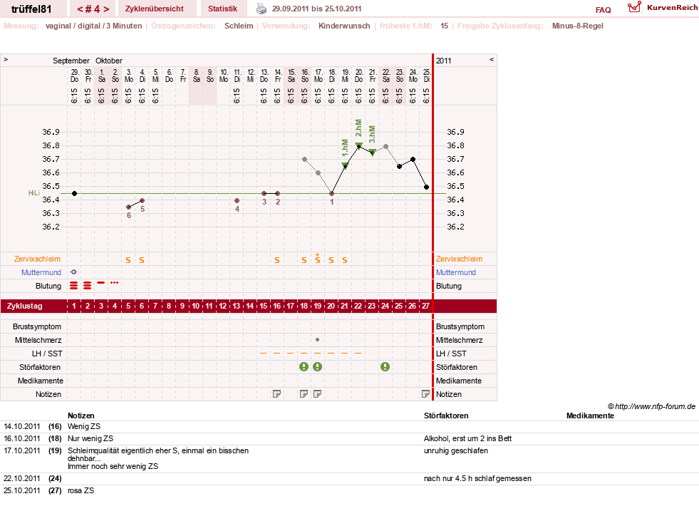Click the Störfaktoren warning icon on day 18
Screen dimensions: 699x521
304,366
